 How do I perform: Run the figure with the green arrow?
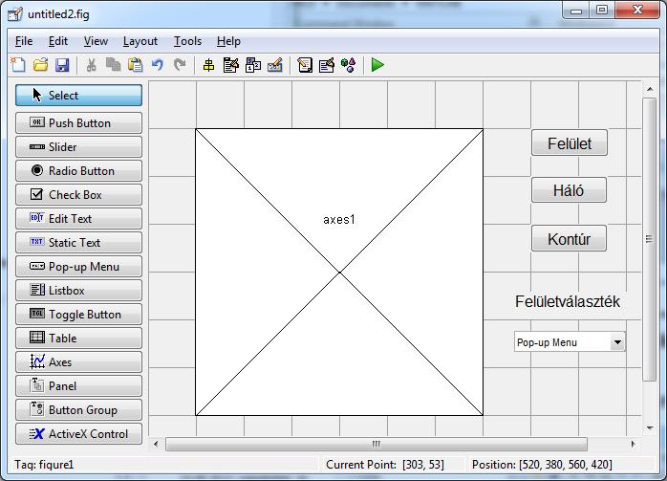tap(377, 65)
